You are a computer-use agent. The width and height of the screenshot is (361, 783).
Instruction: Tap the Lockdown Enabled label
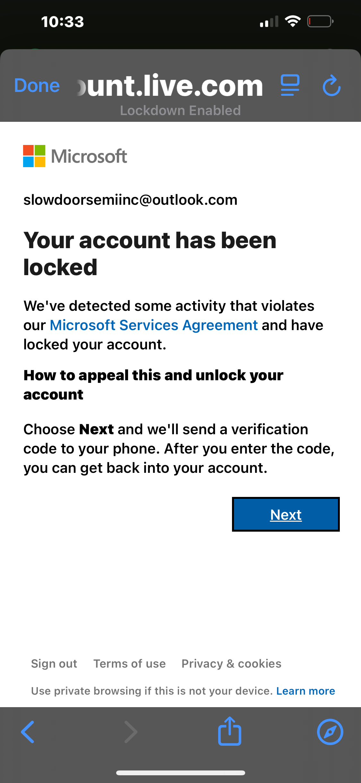(180, 110)
